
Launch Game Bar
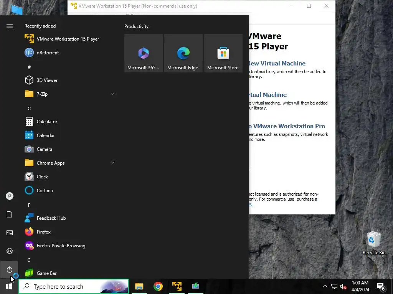70,273
